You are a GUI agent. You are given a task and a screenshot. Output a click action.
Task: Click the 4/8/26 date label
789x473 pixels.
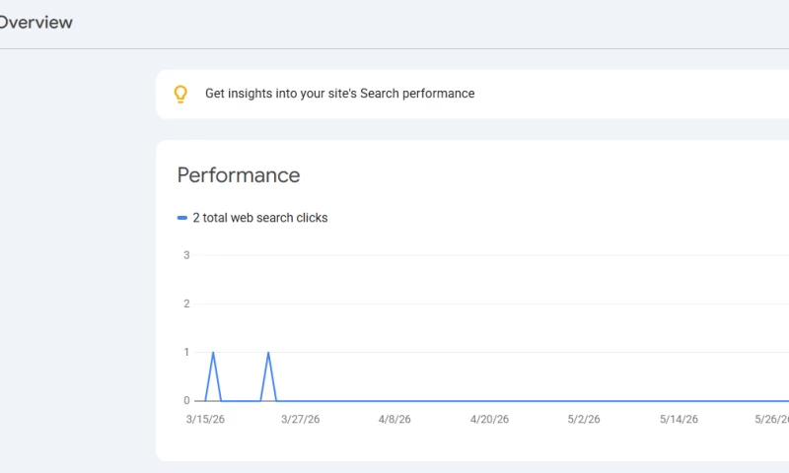pos(394,419)
